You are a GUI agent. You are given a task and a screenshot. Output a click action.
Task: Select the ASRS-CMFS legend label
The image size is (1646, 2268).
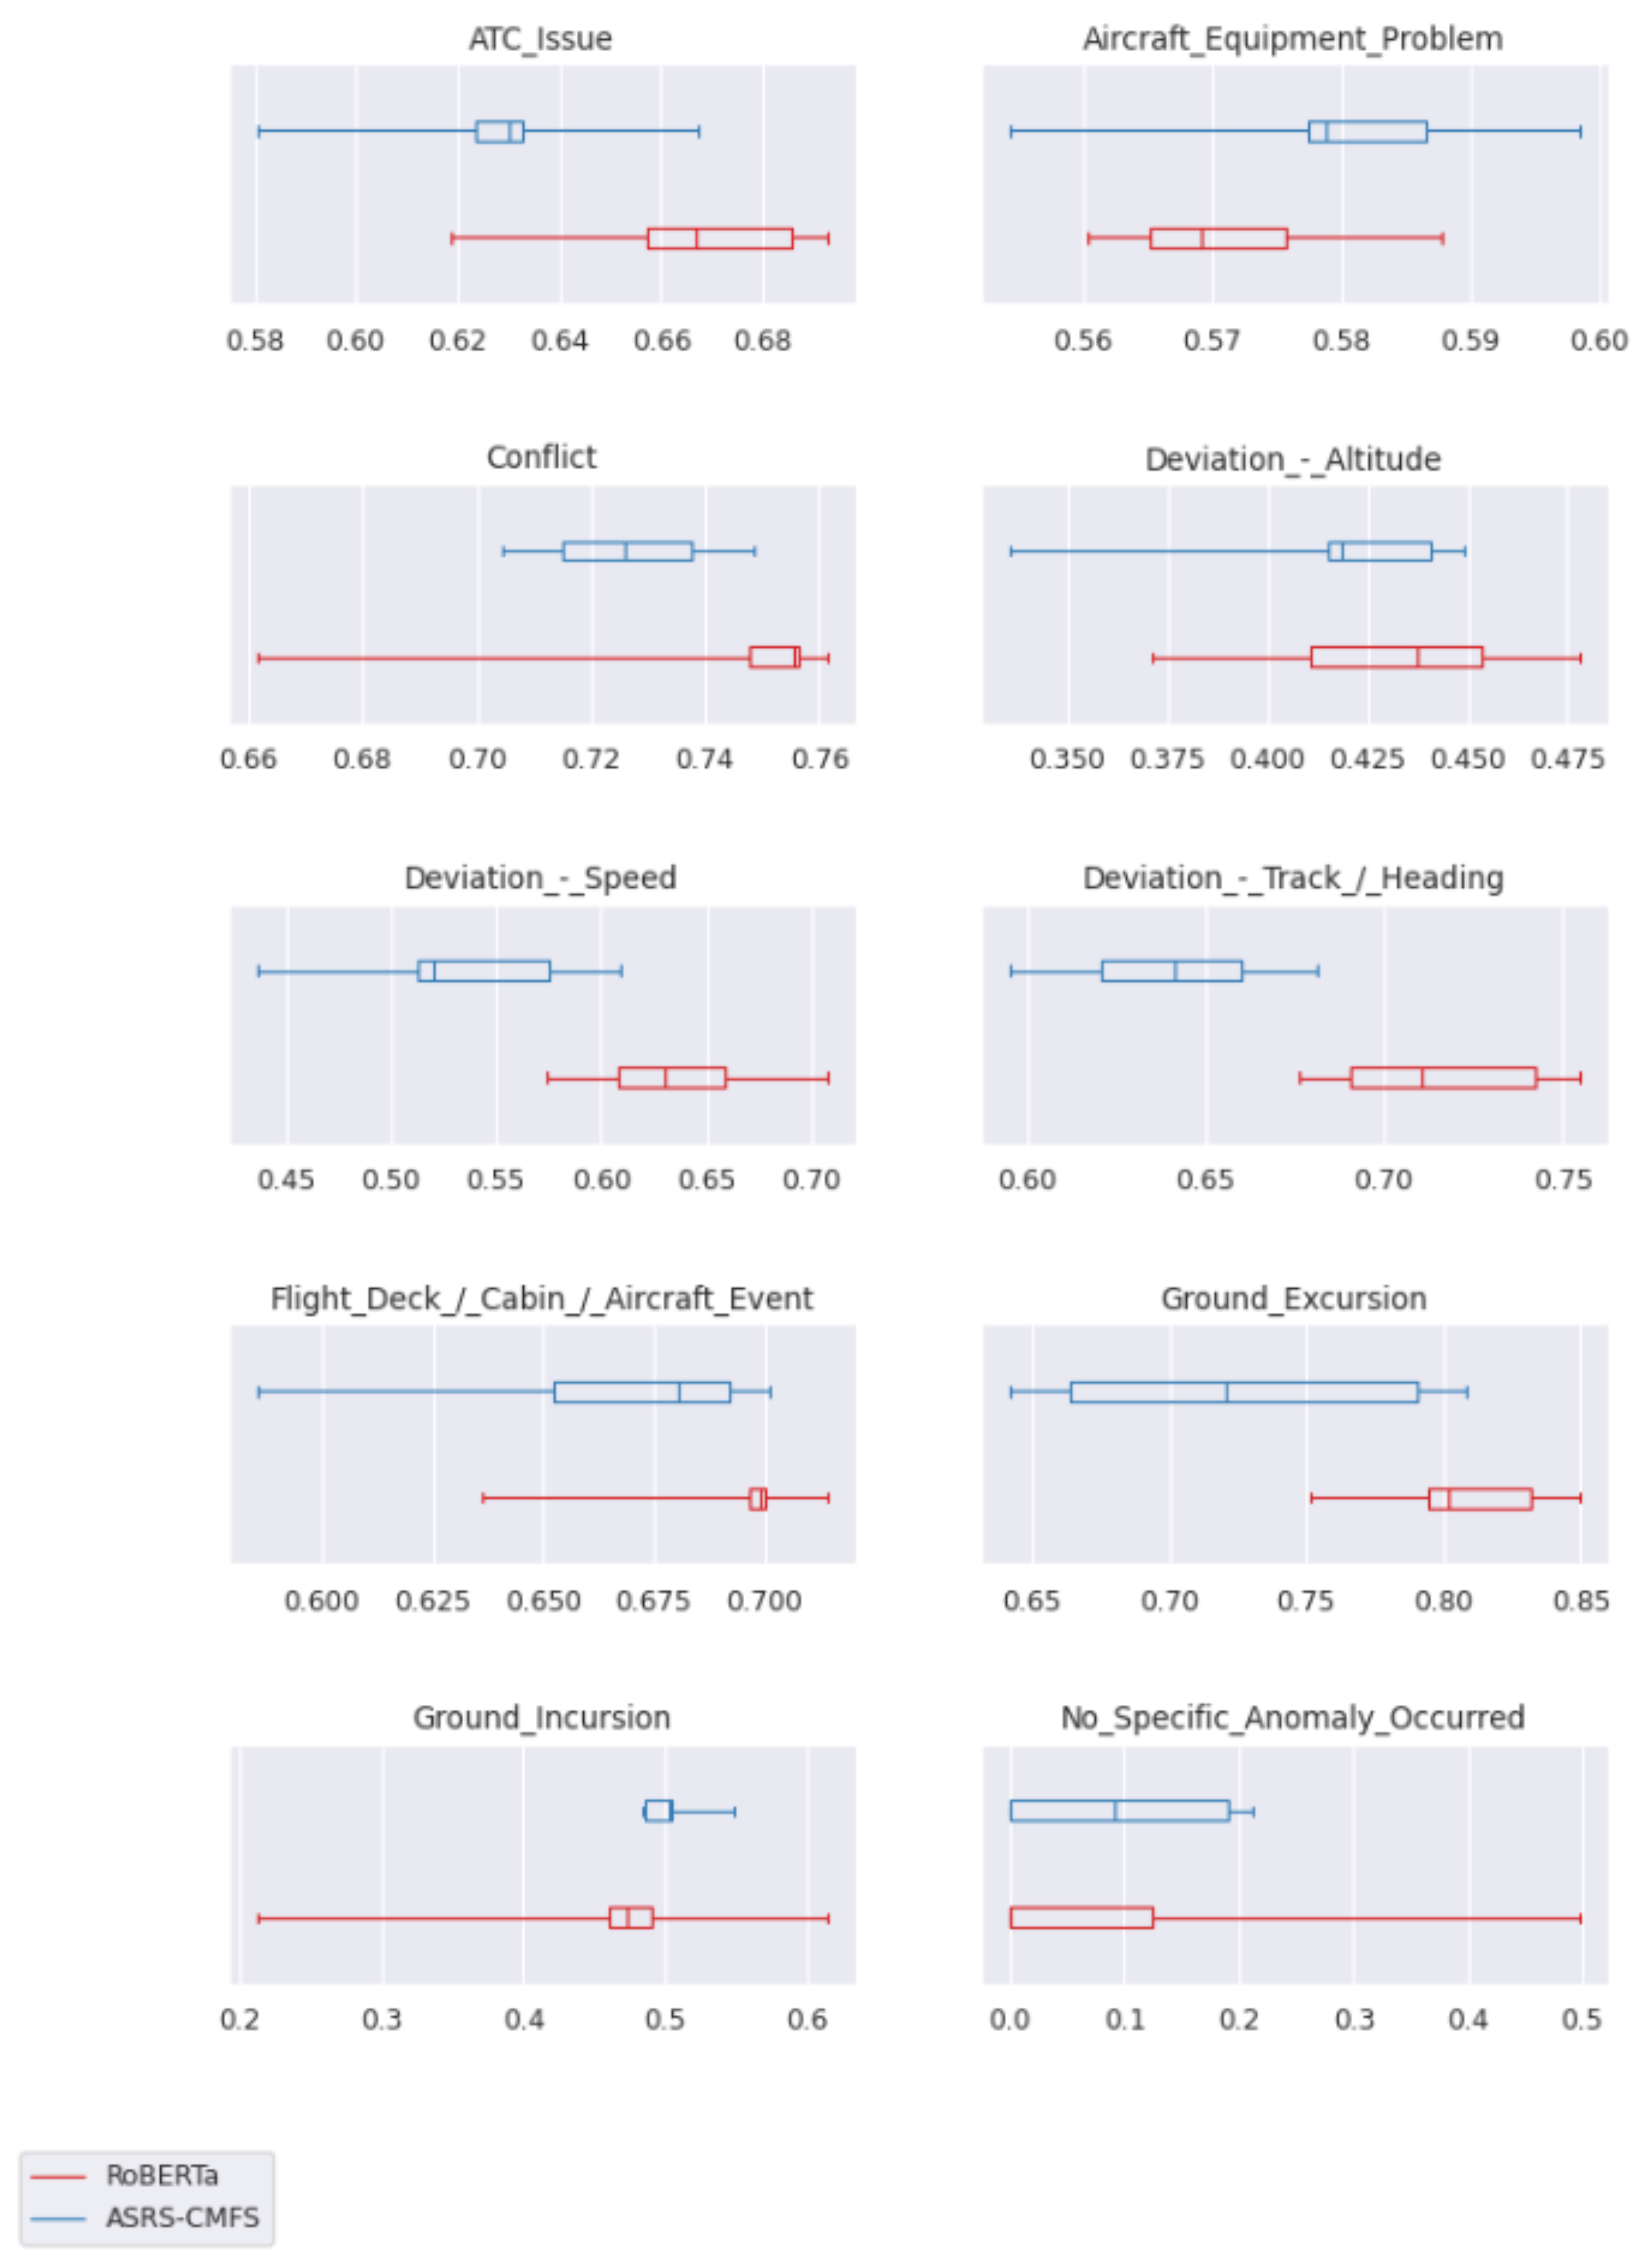tap(182, 2218)
